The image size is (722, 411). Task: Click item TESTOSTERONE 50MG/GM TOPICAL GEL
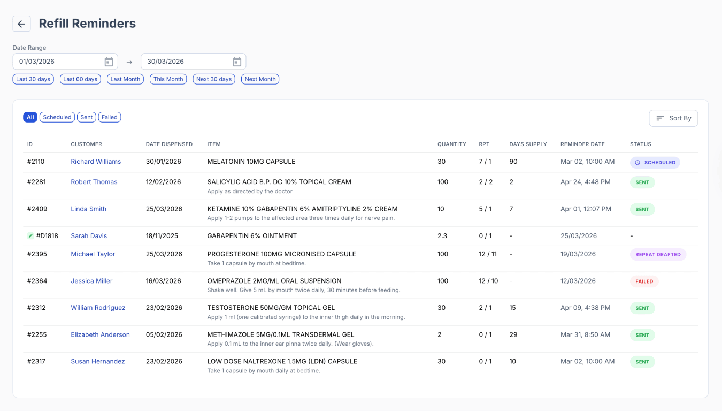(271, 308)
